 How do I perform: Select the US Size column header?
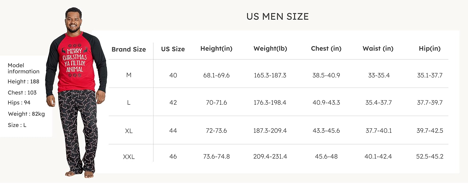tap(173, 49)
